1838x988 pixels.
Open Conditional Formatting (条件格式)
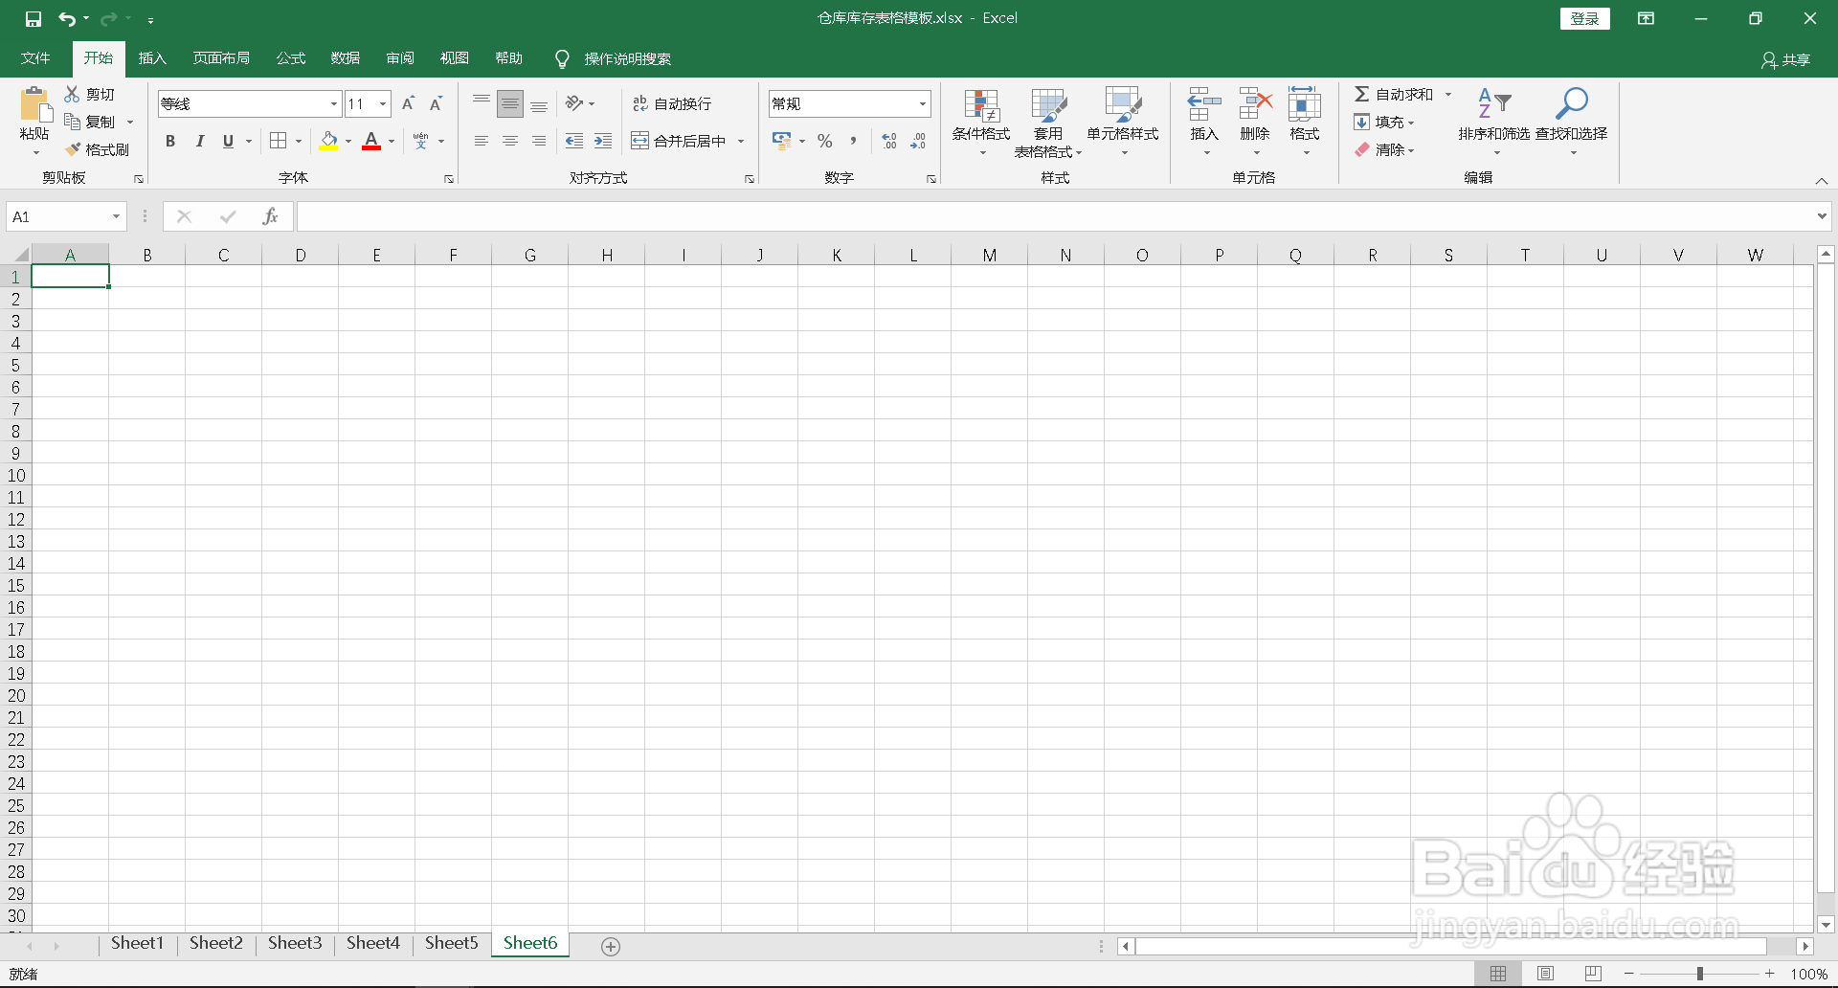point(981,122)
